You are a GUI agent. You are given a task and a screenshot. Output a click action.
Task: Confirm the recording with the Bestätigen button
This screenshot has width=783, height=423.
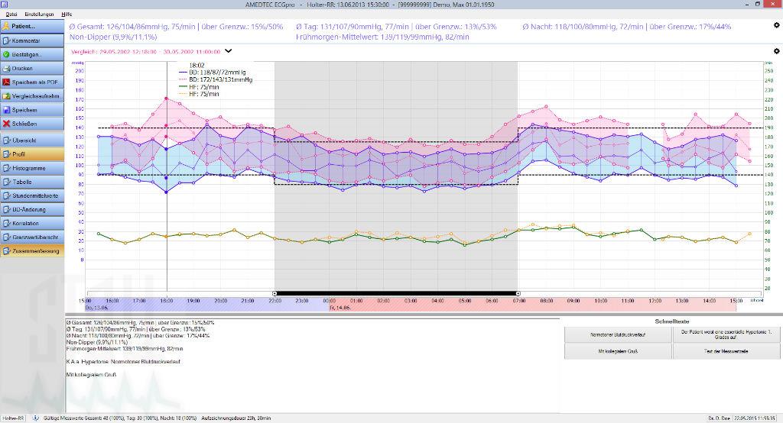[x=33, y=54]
